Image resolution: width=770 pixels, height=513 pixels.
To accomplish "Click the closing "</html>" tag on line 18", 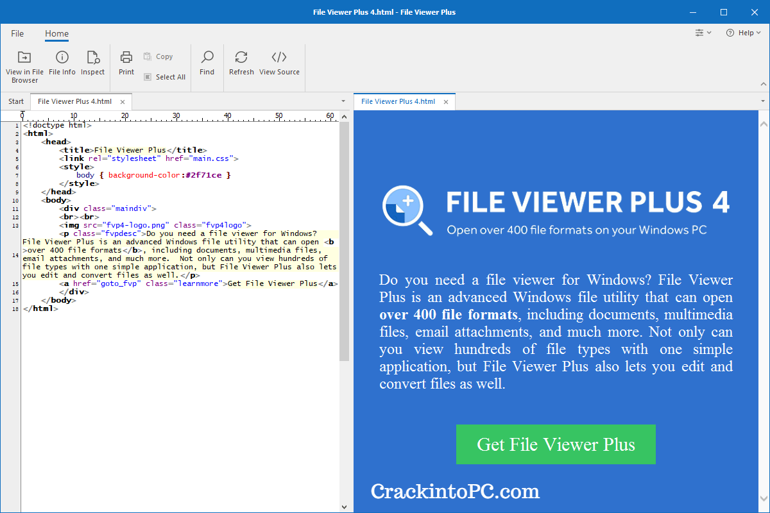I will [40, 308].
